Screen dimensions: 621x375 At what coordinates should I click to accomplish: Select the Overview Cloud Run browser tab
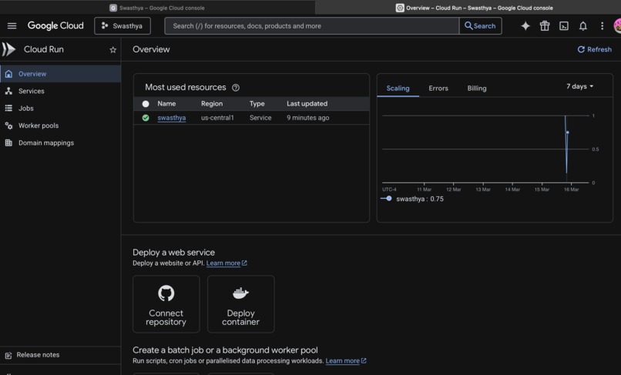tap(474, 8)
